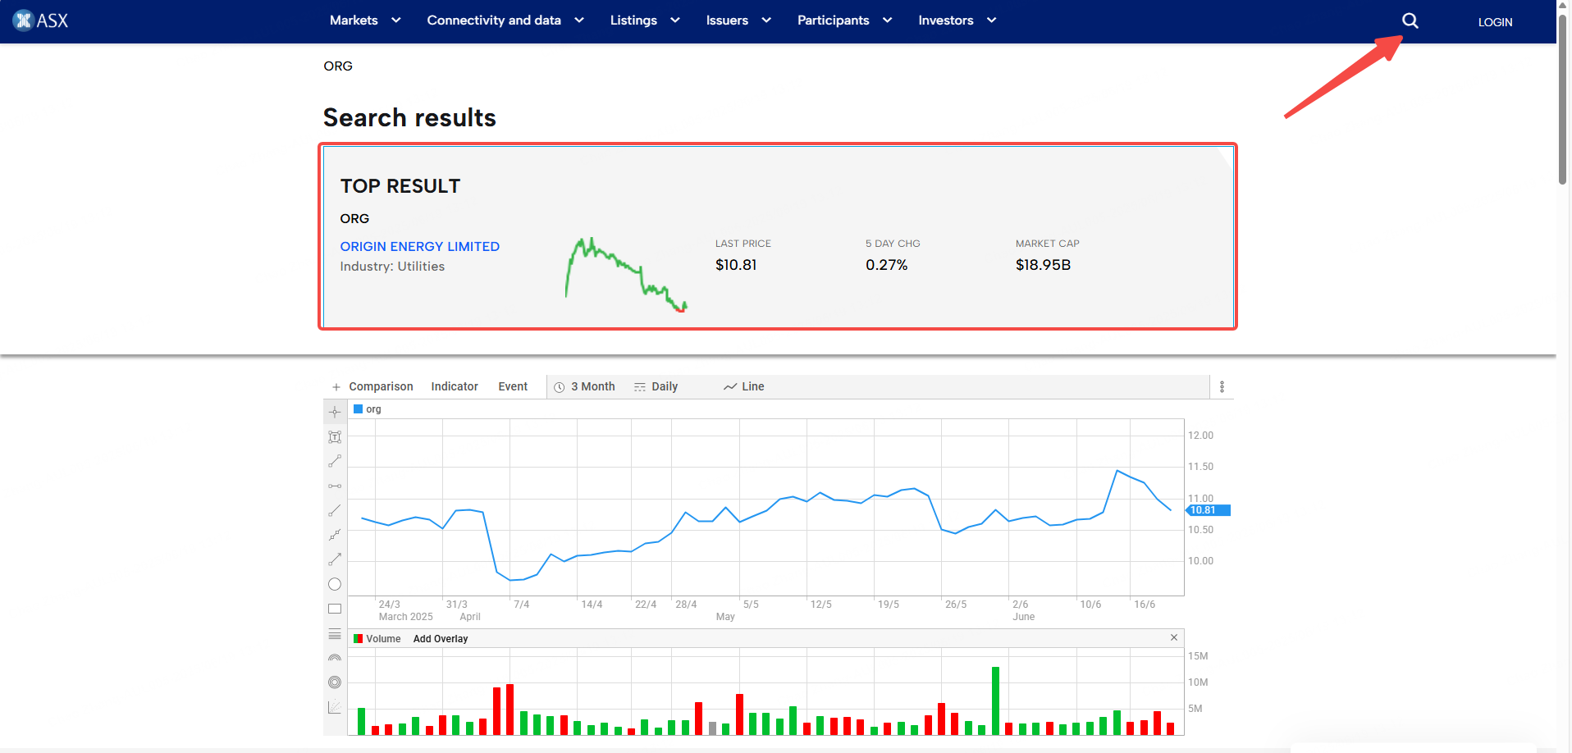Click the tallest green volume bar

coord(995,701)
